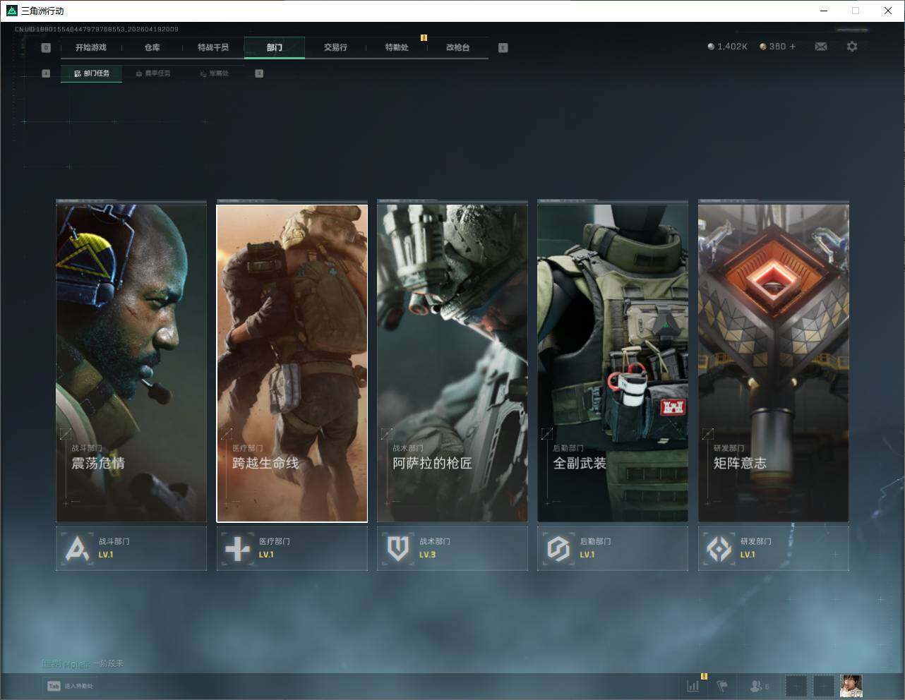Click the 战斗部门 emblem icon
Image resolution: width=905 pixels, height=700 pixels.
78,548
